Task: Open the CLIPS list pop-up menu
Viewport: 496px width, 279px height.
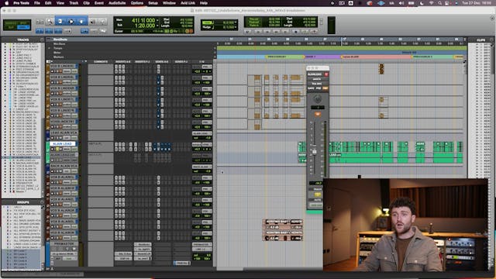Action: (x=491, y=40)
